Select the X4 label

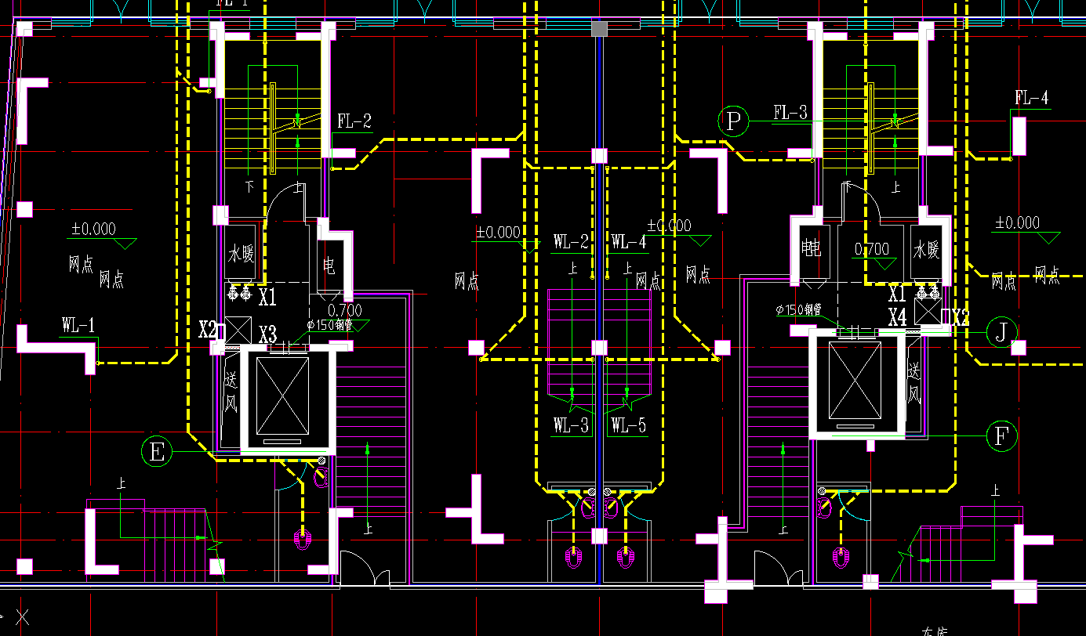tap(898, 317)
